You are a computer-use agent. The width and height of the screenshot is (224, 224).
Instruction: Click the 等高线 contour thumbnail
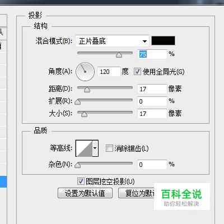pyautogui.click(x=84, y=148)
